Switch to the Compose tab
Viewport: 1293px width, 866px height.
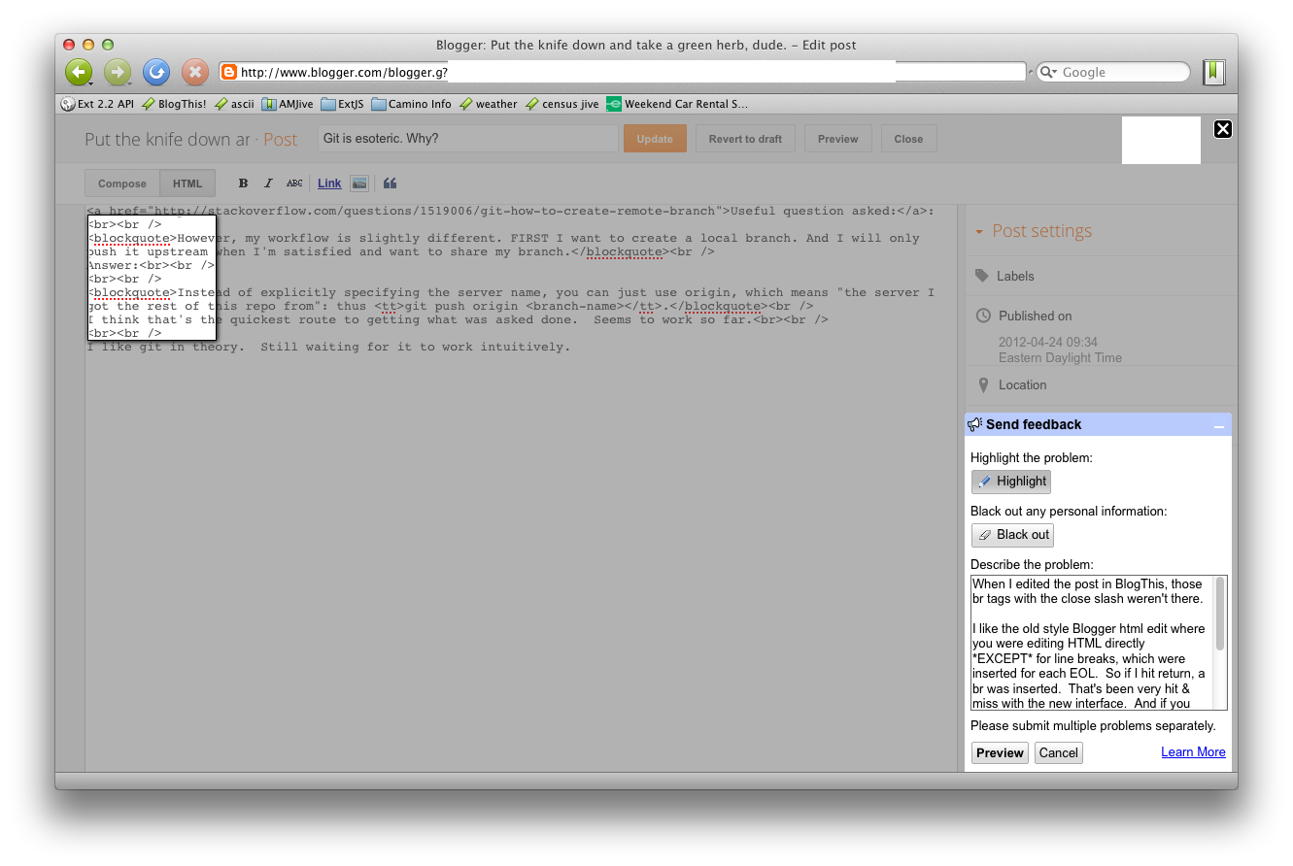[x=122, y=183]
